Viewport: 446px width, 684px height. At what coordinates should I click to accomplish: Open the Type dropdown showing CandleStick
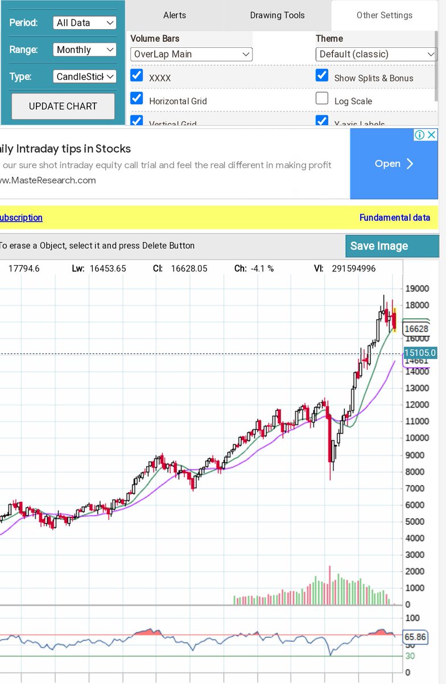coord(85,76)
